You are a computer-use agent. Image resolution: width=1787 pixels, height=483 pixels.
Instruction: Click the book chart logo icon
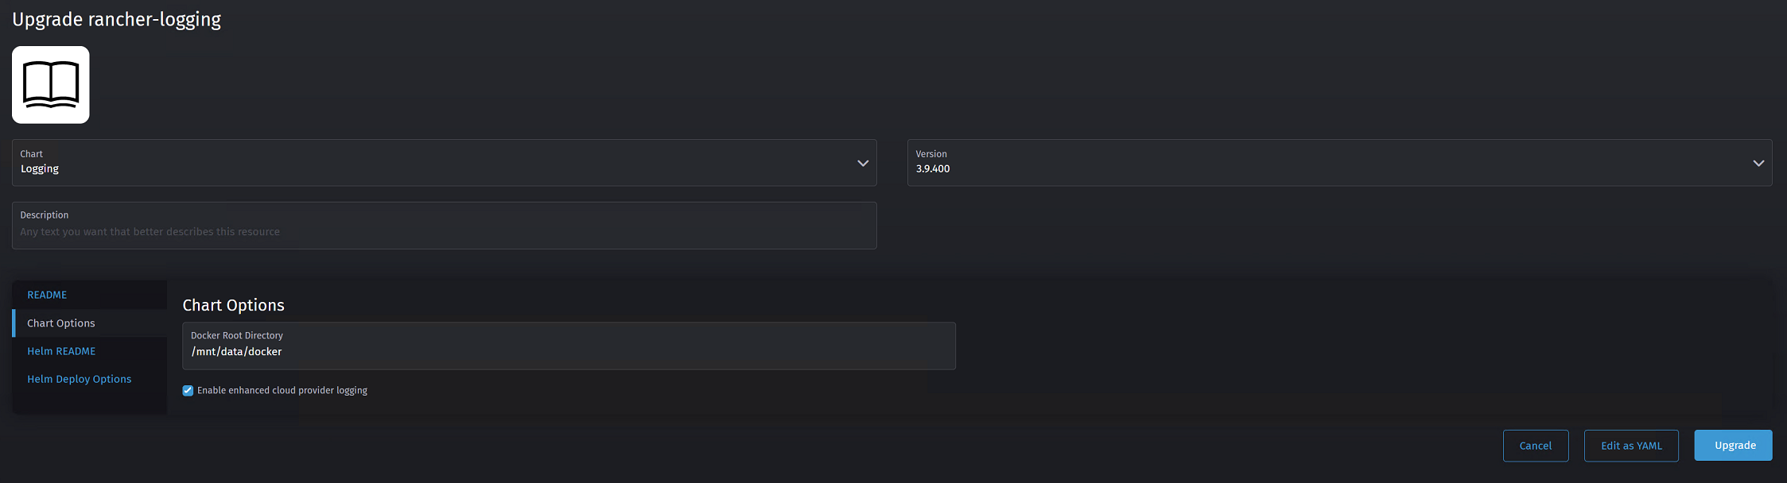click(50, 84)
